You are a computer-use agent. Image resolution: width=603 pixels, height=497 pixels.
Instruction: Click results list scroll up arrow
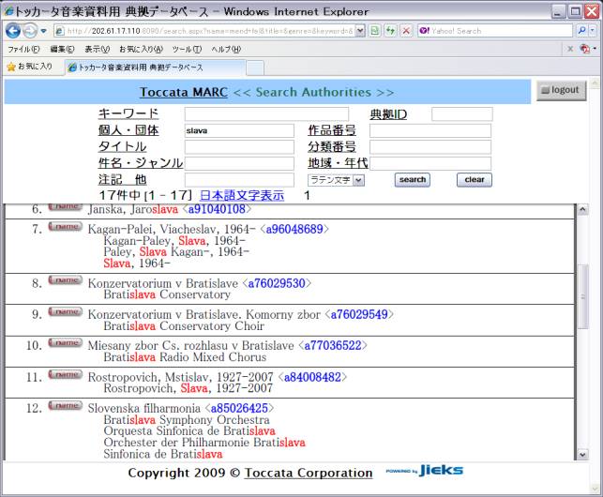pos(582,209)
